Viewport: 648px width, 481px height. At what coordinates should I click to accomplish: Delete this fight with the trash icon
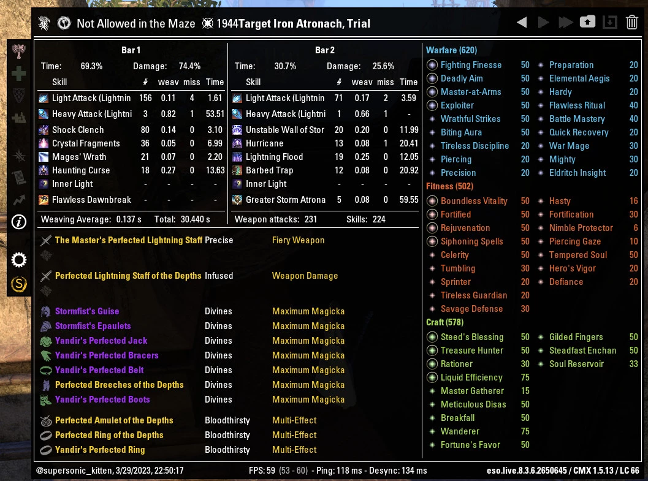[x=632, y=23]
